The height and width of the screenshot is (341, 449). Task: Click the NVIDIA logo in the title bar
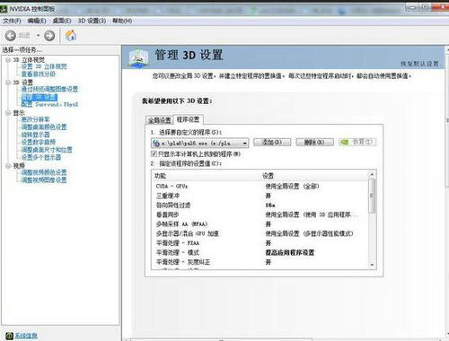click(x=4, y=9)
